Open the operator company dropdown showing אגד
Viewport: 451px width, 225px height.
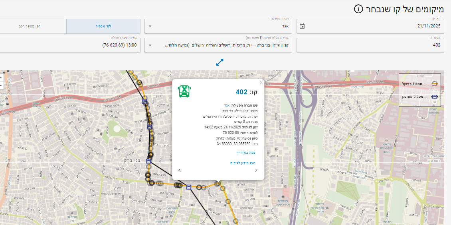(x=219, y=26)
